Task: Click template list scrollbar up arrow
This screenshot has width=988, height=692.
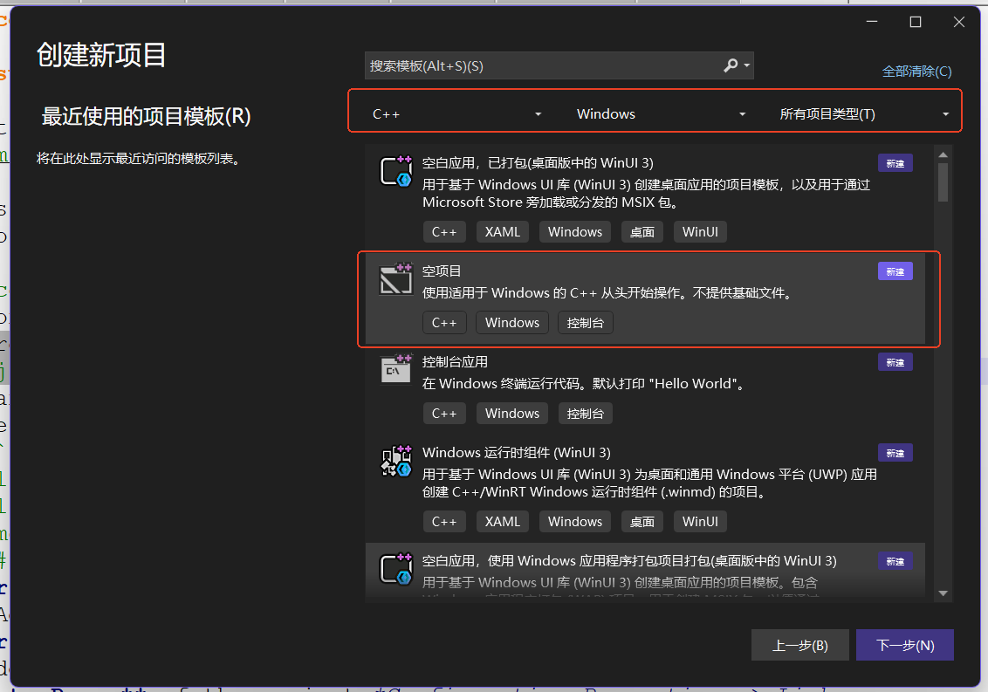Action: [x=943, y=154]
